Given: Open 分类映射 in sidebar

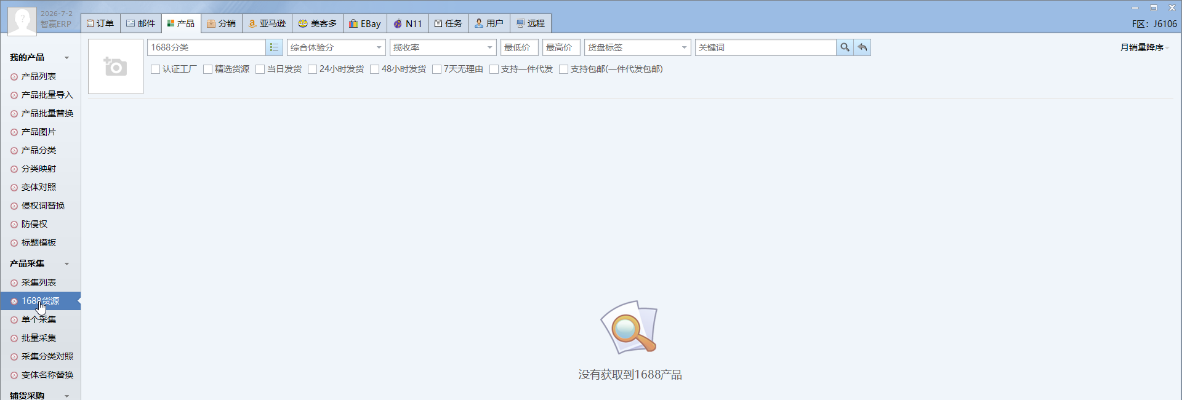Looking at the screenshot, I should (40, 169).
